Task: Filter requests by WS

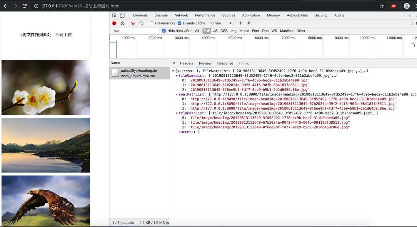Action: click(x=274, y=31)
